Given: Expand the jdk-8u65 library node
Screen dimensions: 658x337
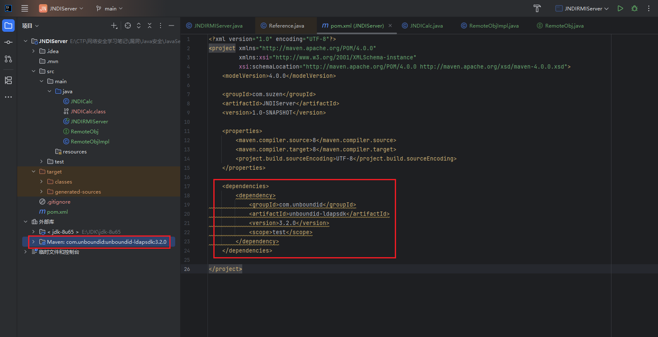Looking at the screenshot, I should click(x=34, y=232).
